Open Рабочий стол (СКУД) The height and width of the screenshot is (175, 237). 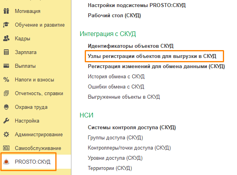point(115,15)
